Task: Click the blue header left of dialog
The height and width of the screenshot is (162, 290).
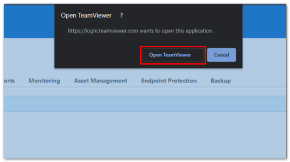Action: [x=29, y=21]
